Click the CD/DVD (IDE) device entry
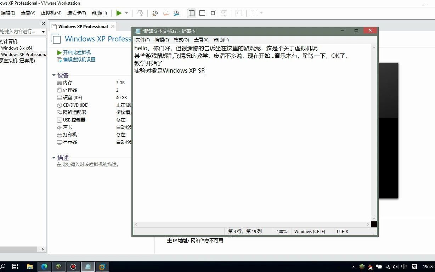The image size is (435, 272). pos(73,105)
